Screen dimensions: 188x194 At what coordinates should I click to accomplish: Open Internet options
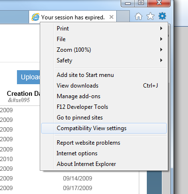(x=104, y=153)
